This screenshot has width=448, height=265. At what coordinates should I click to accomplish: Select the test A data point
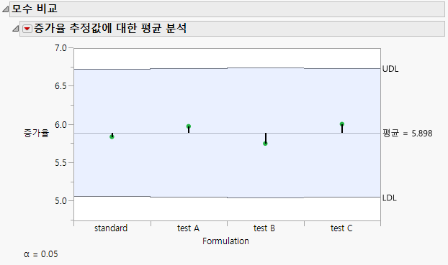(x=189, y=126)
